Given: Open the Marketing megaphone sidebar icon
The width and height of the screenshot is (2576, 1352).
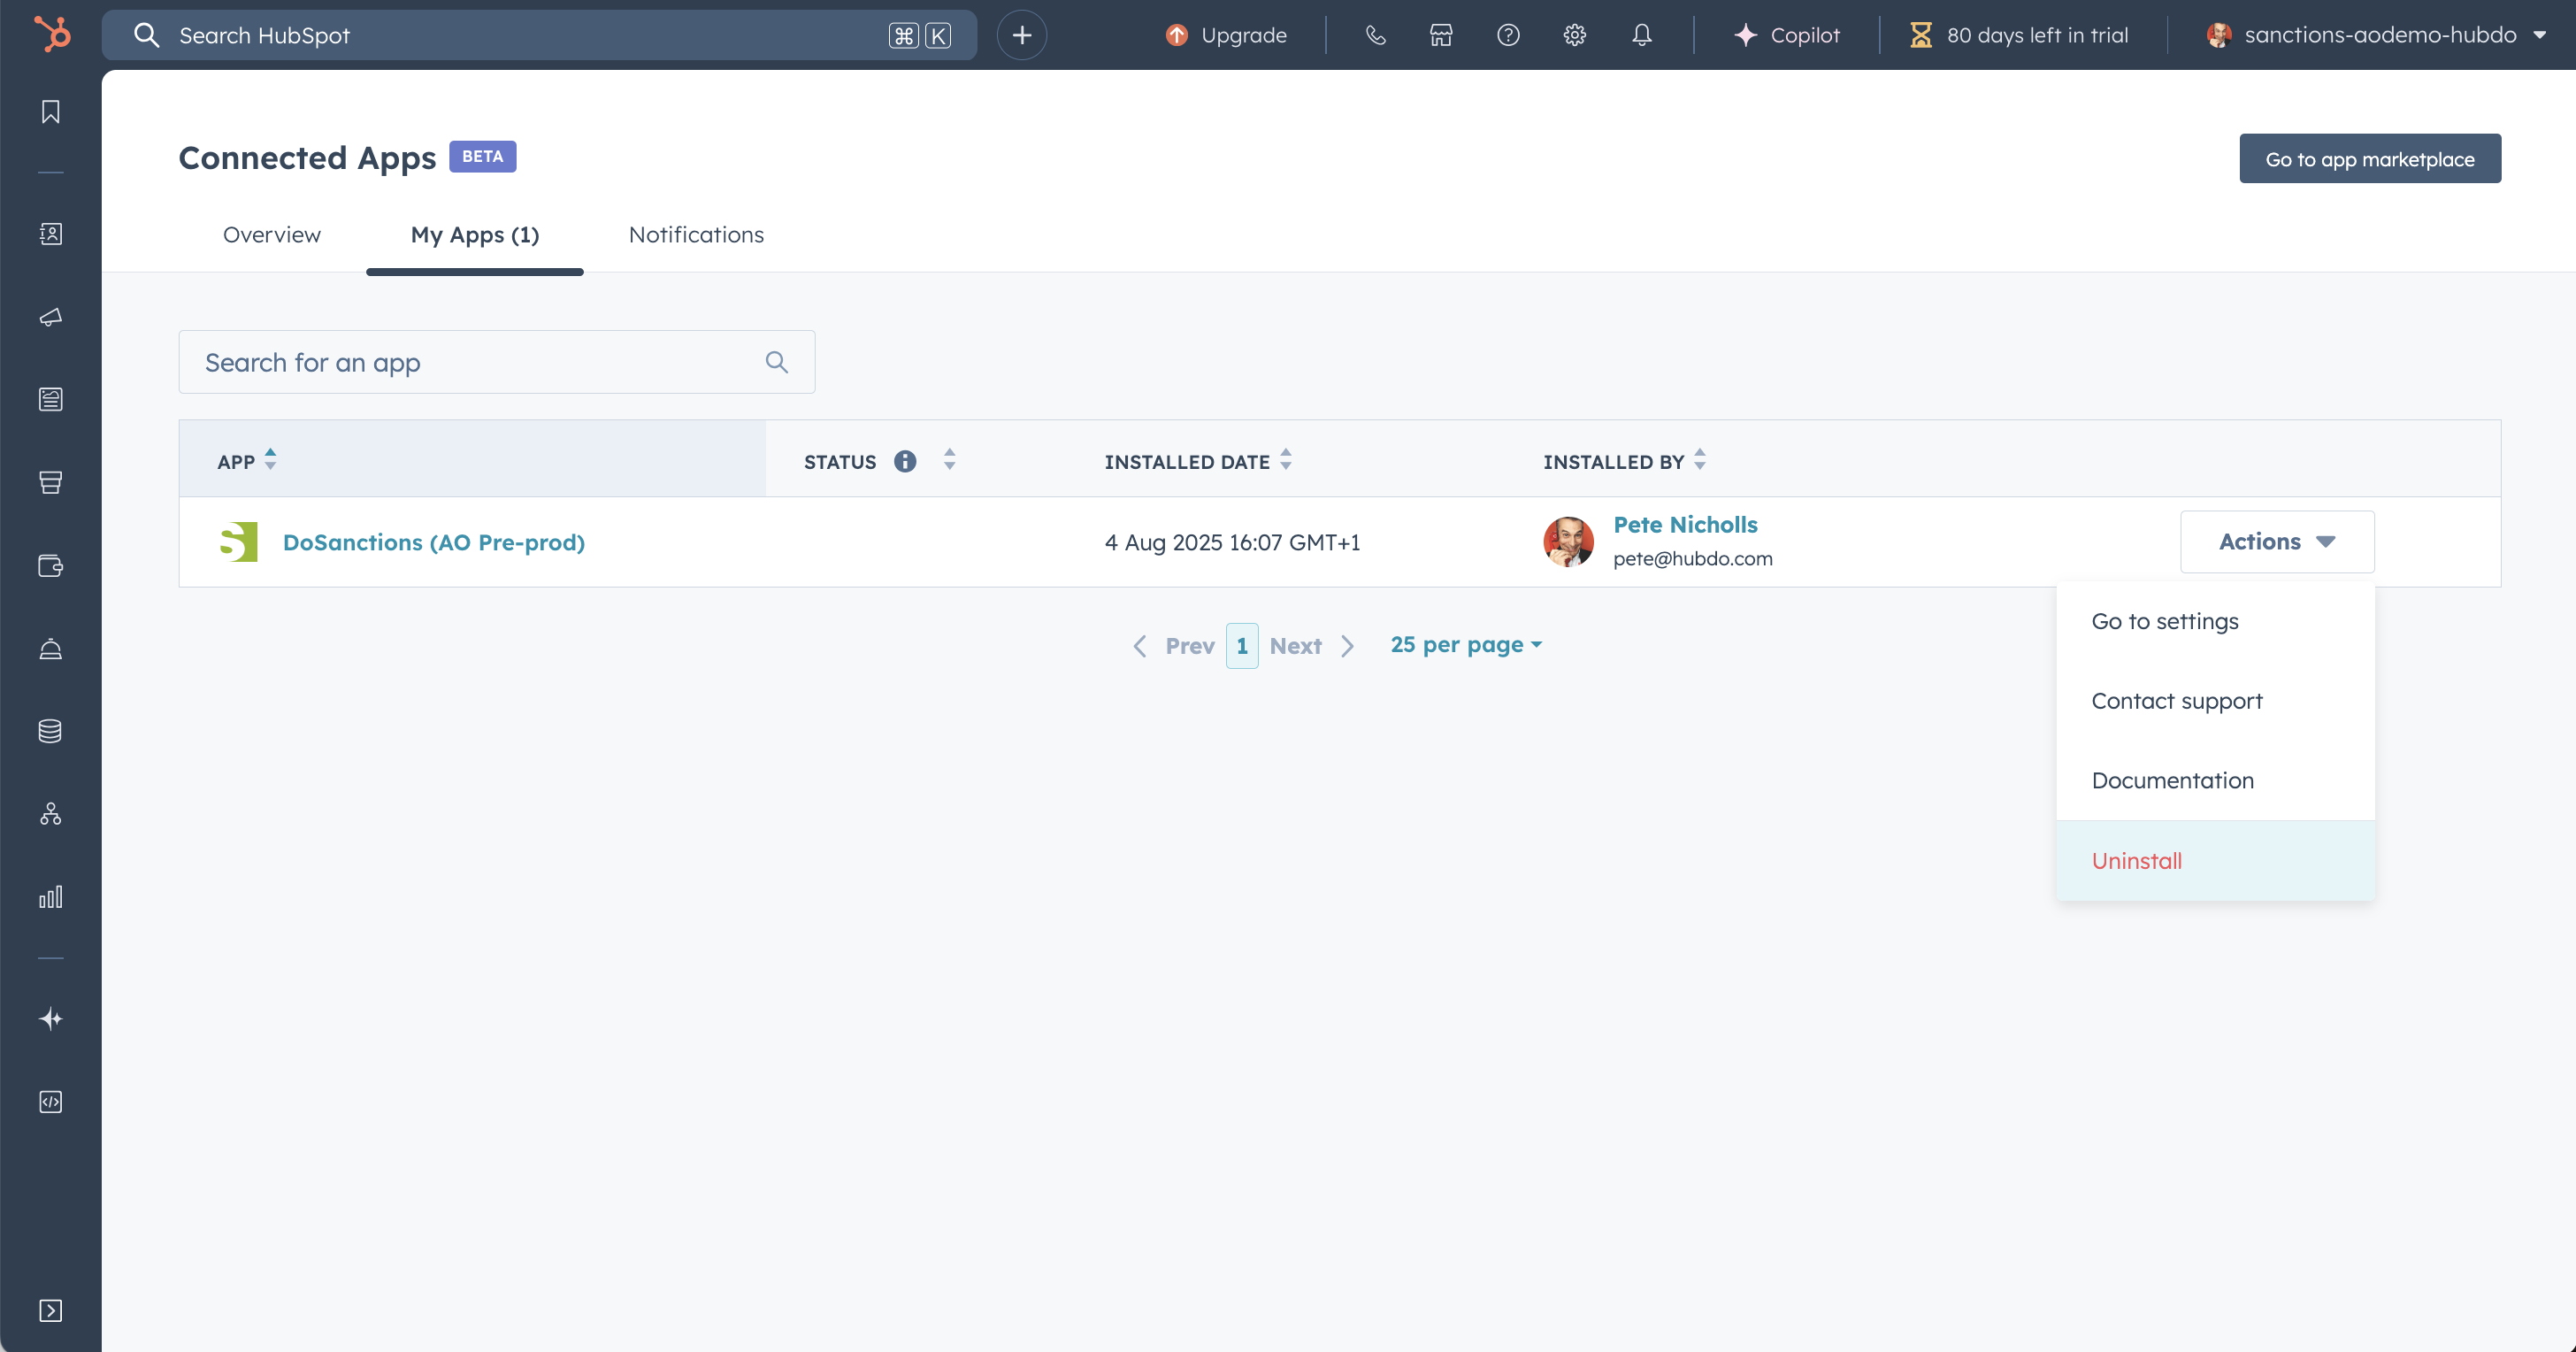Looking at the screenshot, I should tap(51, 317).
